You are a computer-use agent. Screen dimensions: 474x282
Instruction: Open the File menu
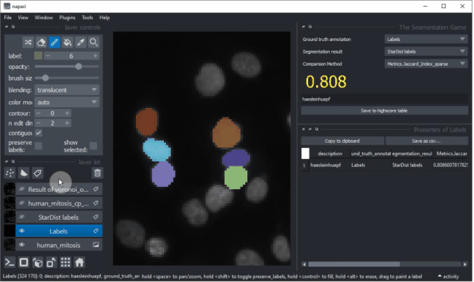(x=8, y=18)
